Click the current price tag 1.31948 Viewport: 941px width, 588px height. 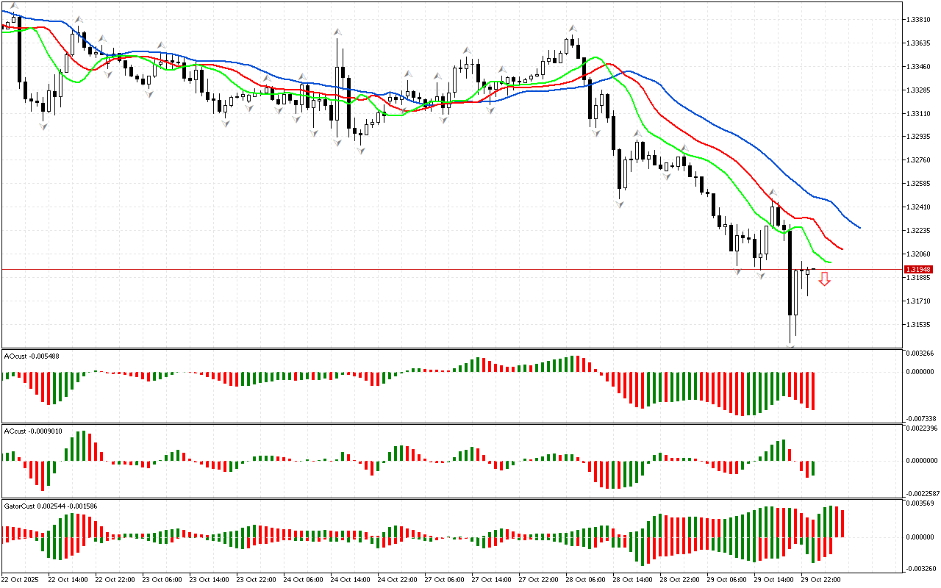920,270
